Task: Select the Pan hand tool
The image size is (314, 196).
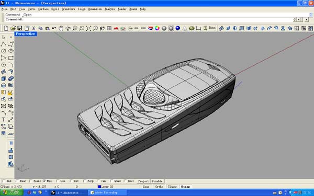Action: 61,28
